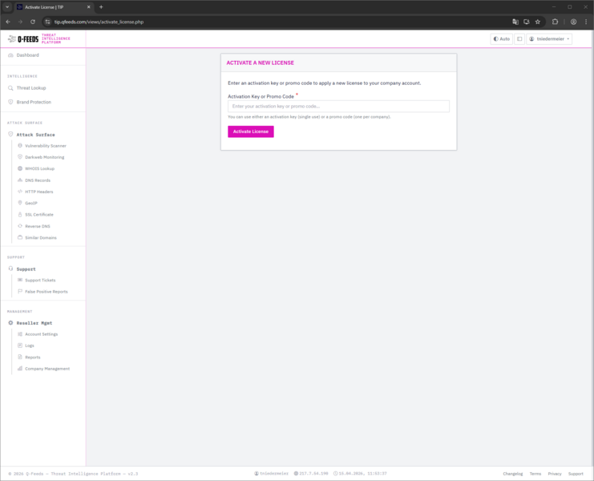Viewport: 594px width, 481px height.
Task: Reload the page with refresh icon
Action: point(33,22)
